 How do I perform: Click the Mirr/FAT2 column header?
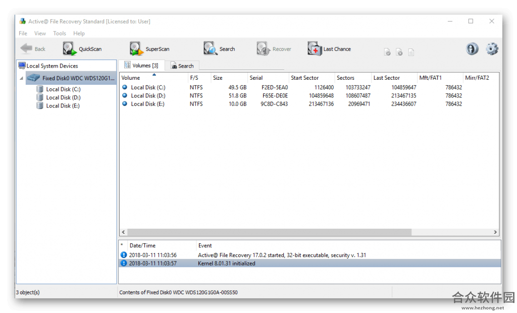coord(481,78)
